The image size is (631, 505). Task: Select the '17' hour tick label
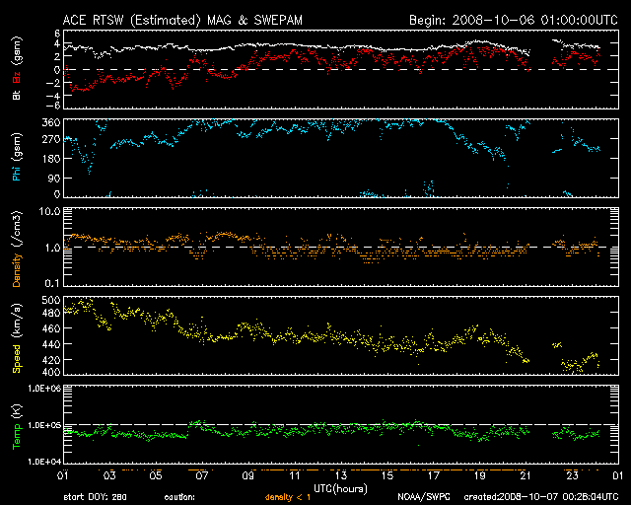click(x=434, y=476)
